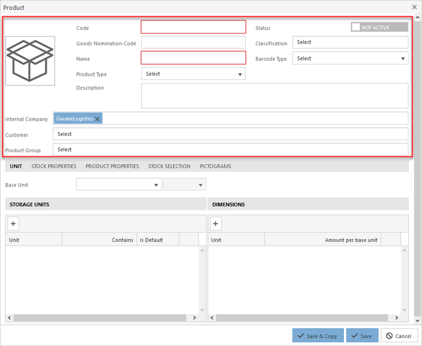Click dialog scrollbar up arrow
This screenshot has height=346, width=422.
pos(417,18)
